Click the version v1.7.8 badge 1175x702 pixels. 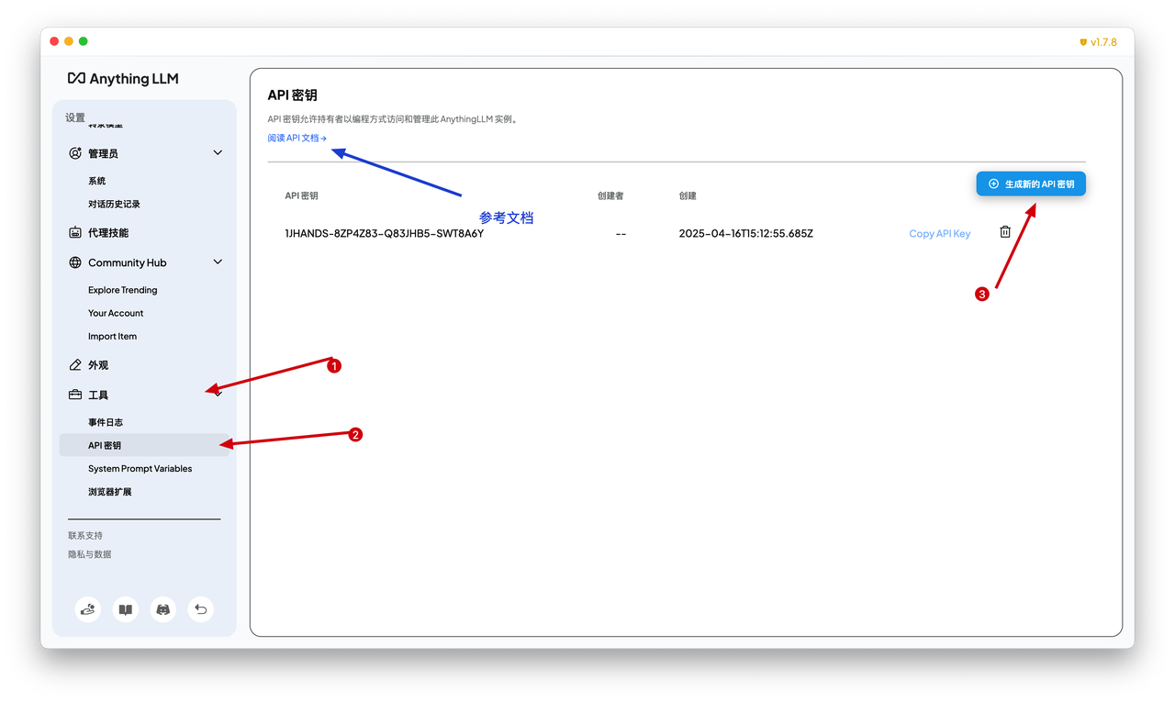1098,42
